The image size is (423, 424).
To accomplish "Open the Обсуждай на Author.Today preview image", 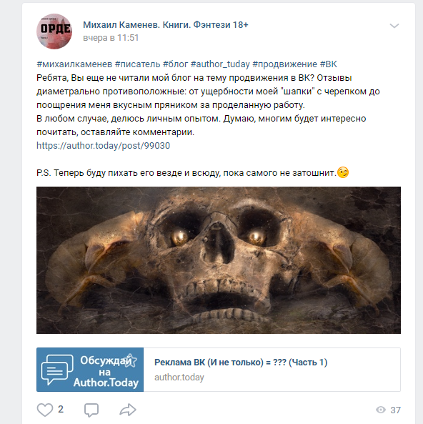I will pos(90,370).
